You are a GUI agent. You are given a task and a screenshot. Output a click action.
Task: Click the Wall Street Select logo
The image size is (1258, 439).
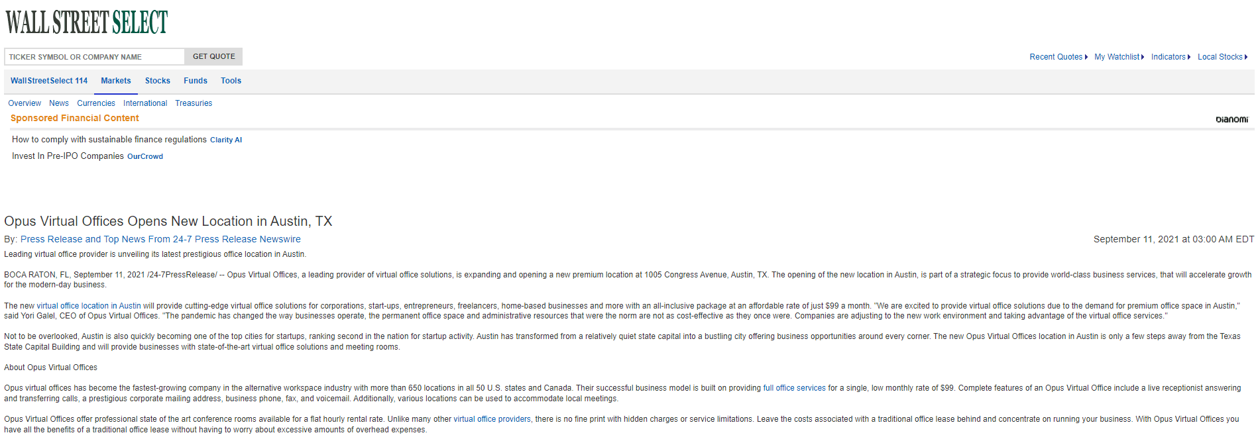(x=87, y=22)
